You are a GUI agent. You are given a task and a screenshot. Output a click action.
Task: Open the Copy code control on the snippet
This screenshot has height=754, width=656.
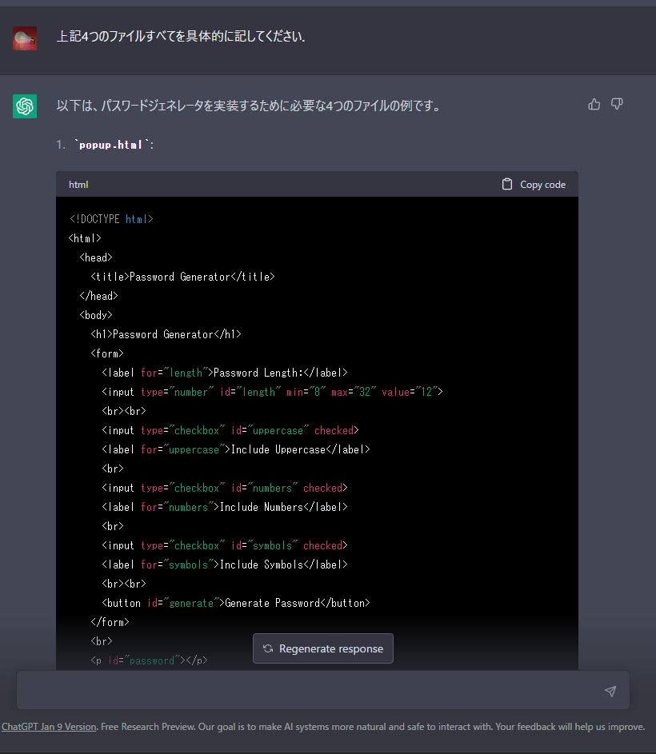[x=533, y=184]
